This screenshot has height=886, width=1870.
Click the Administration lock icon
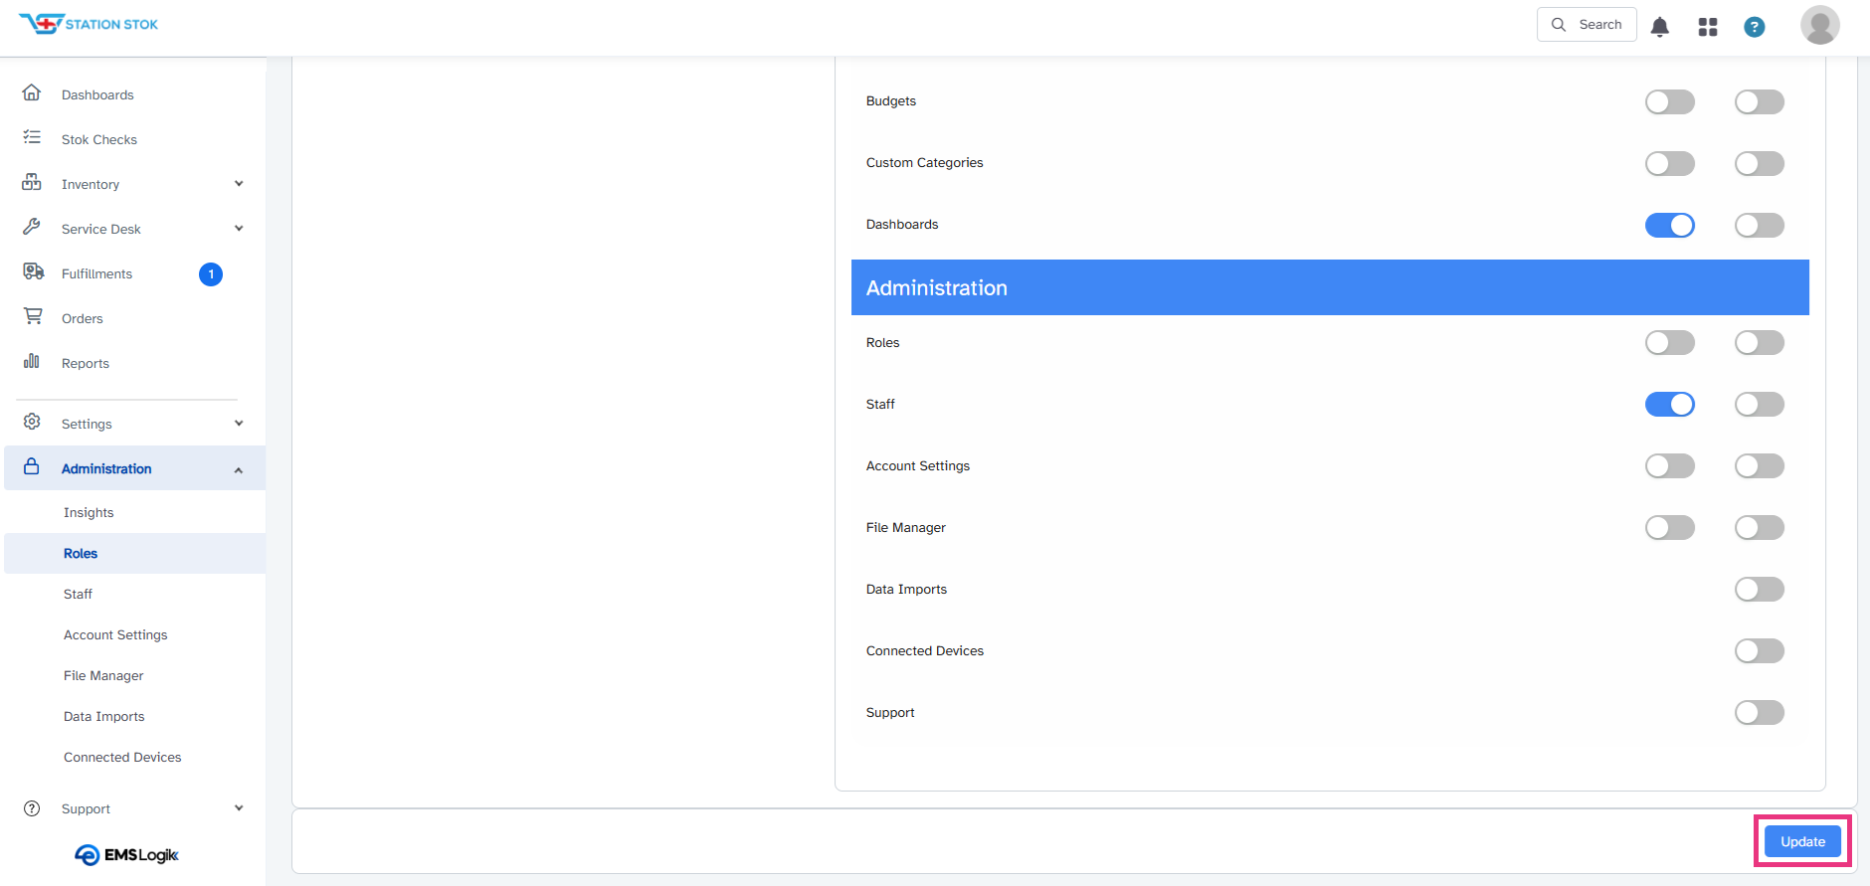[32, 466]
